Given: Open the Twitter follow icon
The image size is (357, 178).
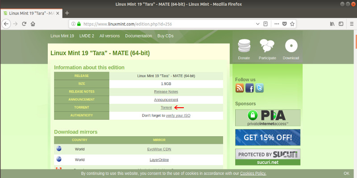Looking at the screenshot, I should pos(259,88).
